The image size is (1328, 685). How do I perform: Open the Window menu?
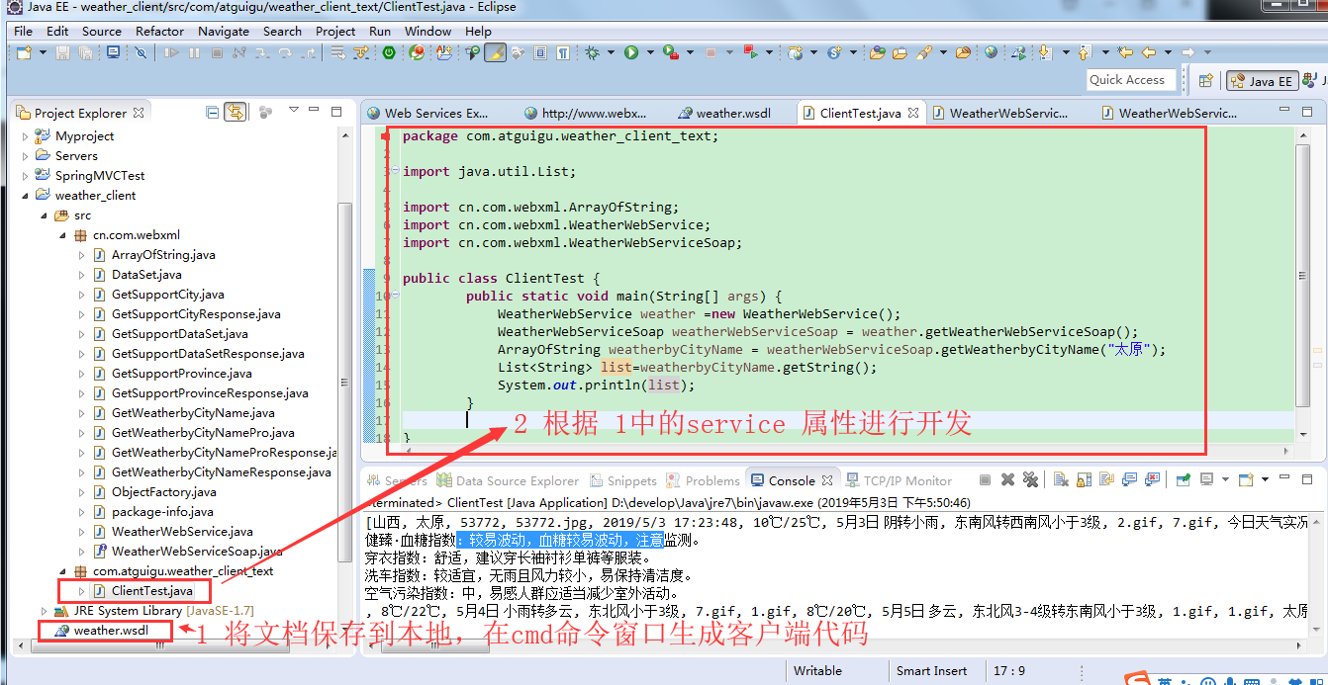(x=427, y=31)
